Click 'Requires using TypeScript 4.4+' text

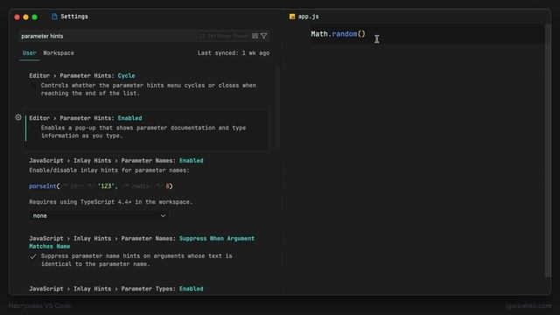click(111, 202)
